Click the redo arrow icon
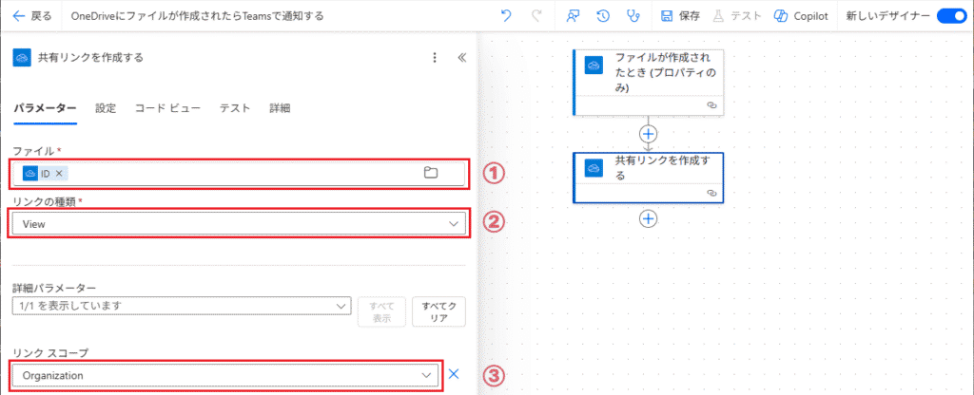Image resolution: width=974 pixels, height=395 pixels. 536,16
